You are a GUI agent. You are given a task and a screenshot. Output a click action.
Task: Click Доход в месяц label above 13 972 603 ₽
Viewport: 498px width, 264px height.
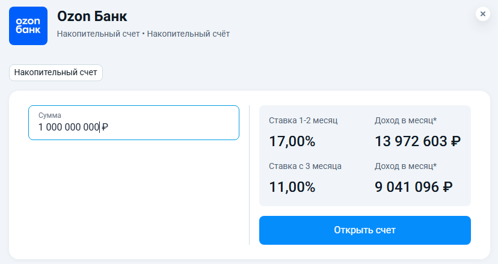click(405, 120)
